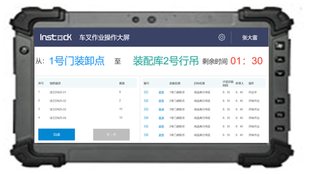This screenshot has width=313, height=174.
Task: Click 开始作业 in row 102
Action: (254, 101)
